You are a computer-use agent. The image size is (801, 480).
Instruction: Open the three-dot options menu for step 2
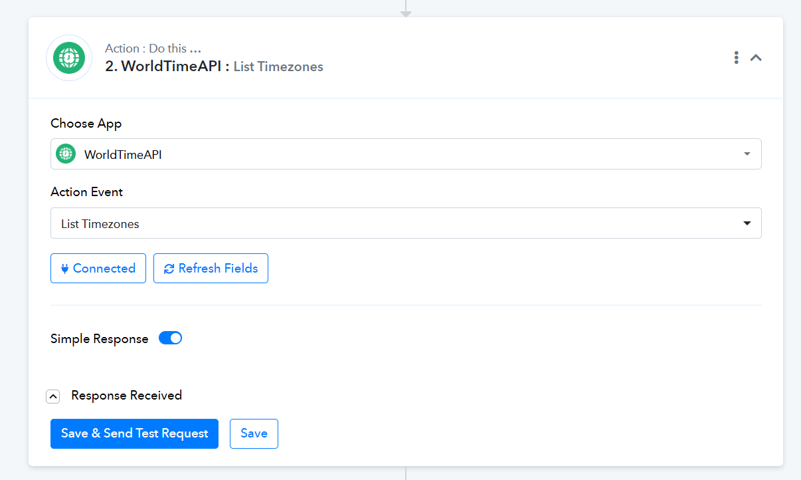(736, 58)
